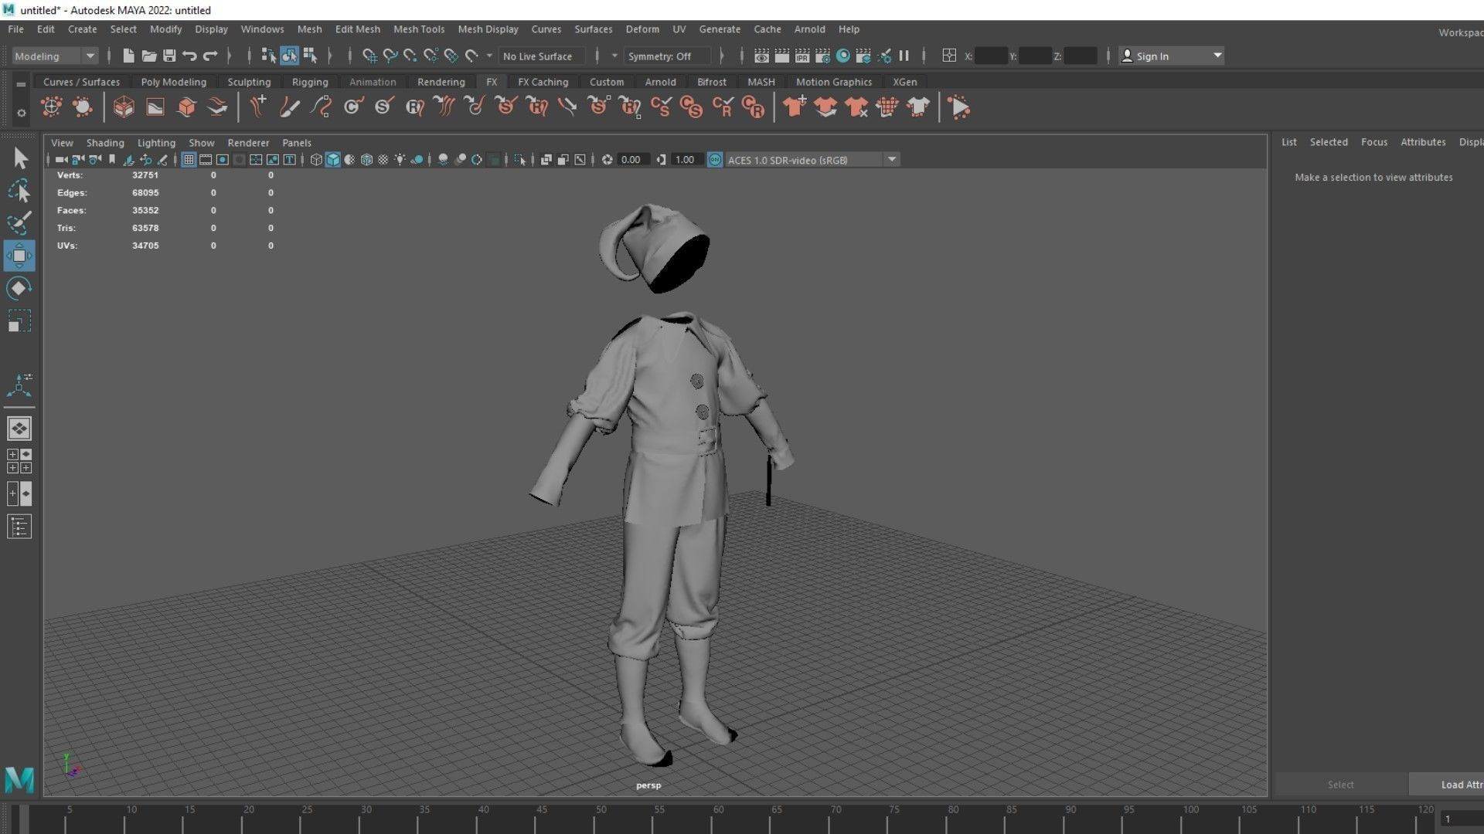Open the Modeling menu set dropdown
Viewport: 1484px width, 834px height.
(x=54, y=56)
